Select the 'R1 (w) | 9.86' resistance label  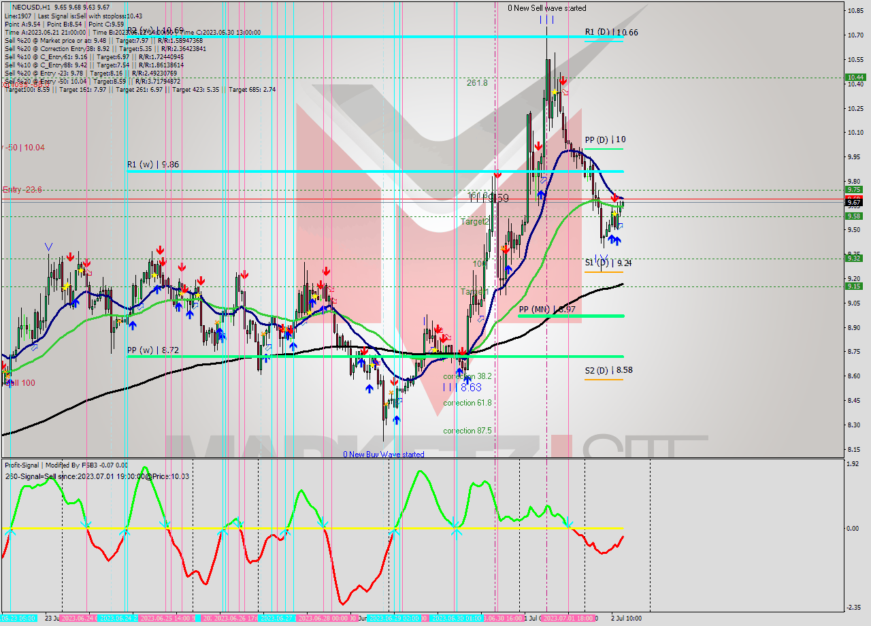[x=152, y=164]
